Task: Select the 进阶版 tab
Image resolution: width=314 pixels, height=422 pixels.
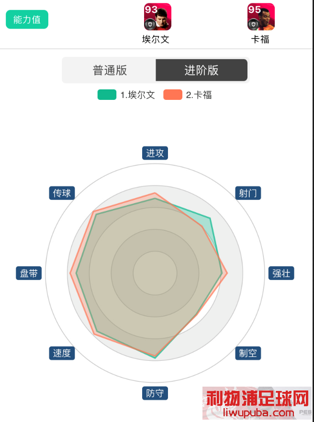Action: point(202,70)
